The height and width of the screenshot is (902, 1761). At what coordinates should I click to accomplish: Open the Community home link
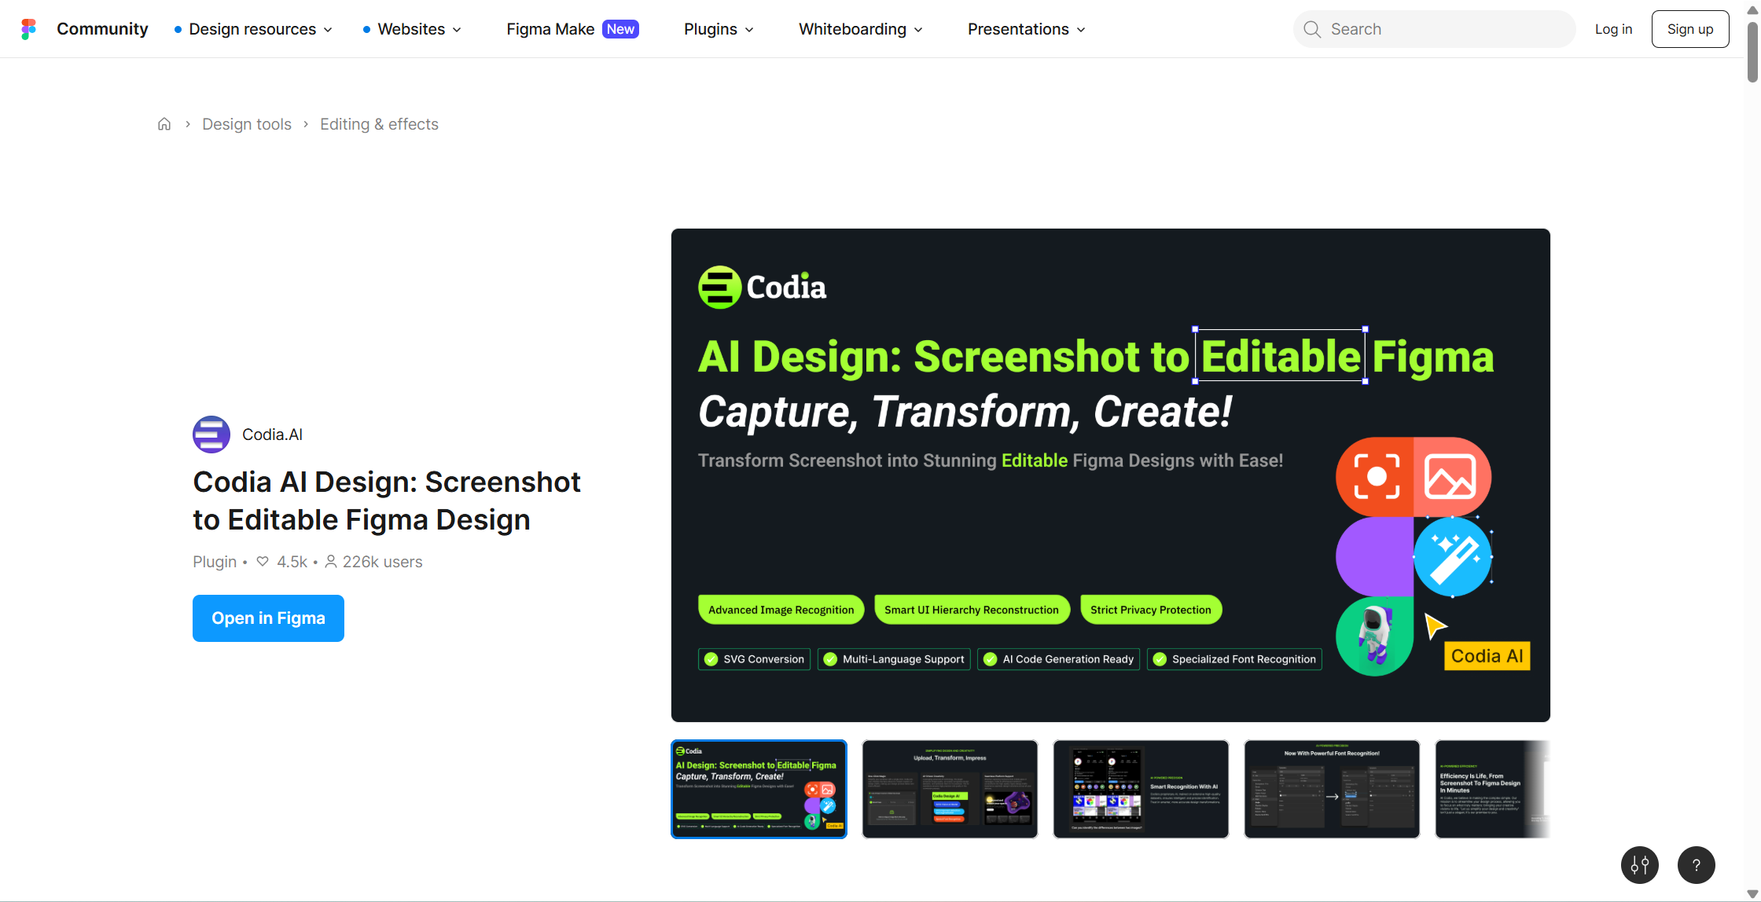[102, 29]
